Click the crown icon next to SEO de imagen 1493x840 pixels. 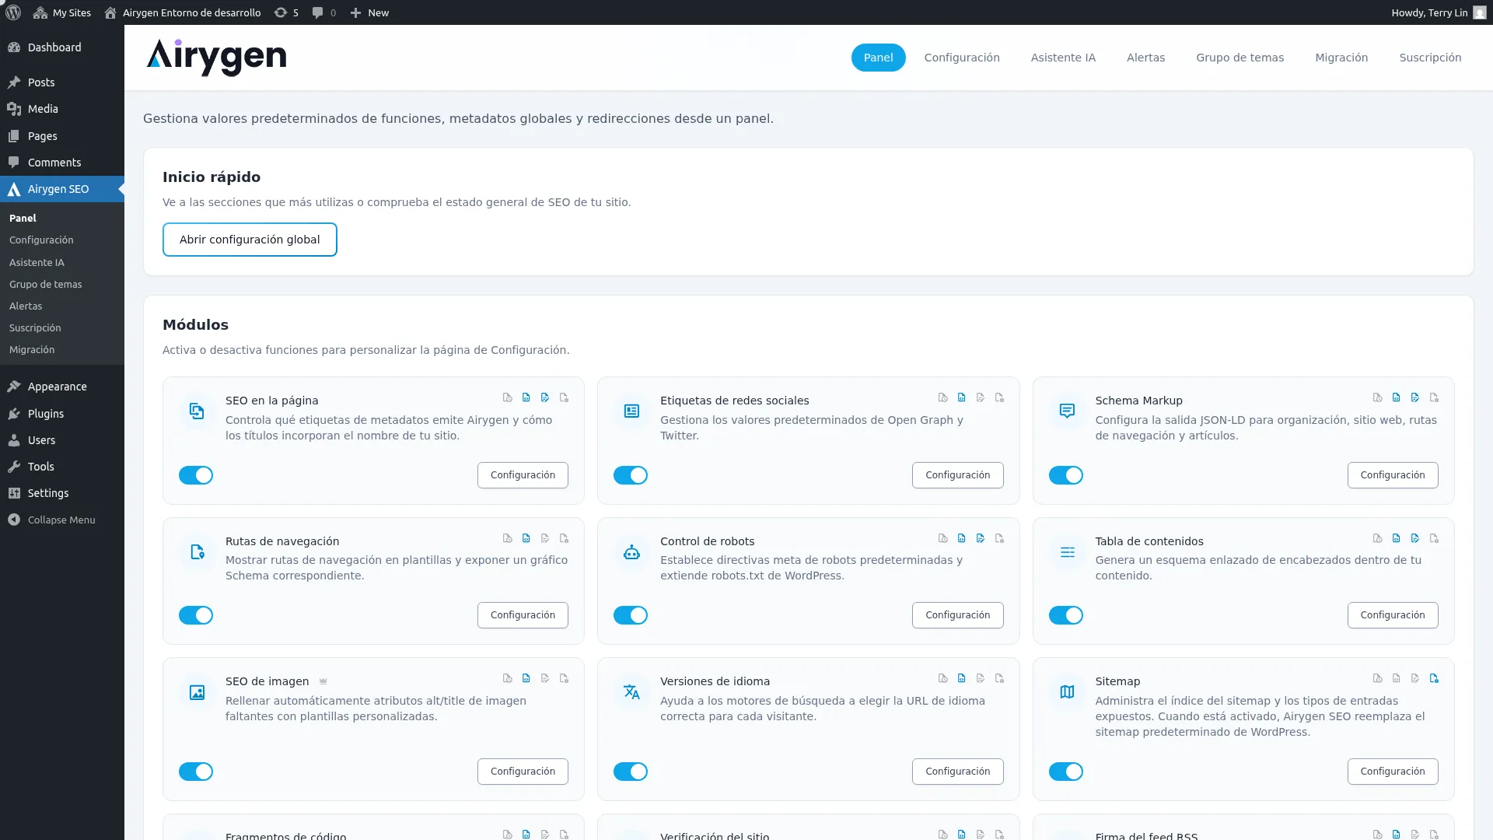[323, 681]
